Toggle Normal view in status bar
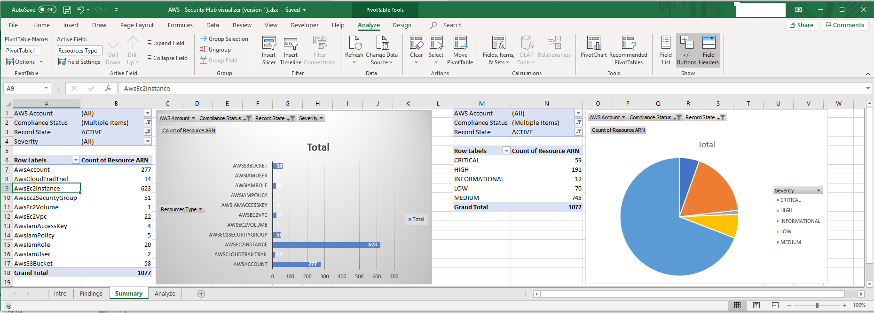The image size is (874, 313). click(737, 305)
